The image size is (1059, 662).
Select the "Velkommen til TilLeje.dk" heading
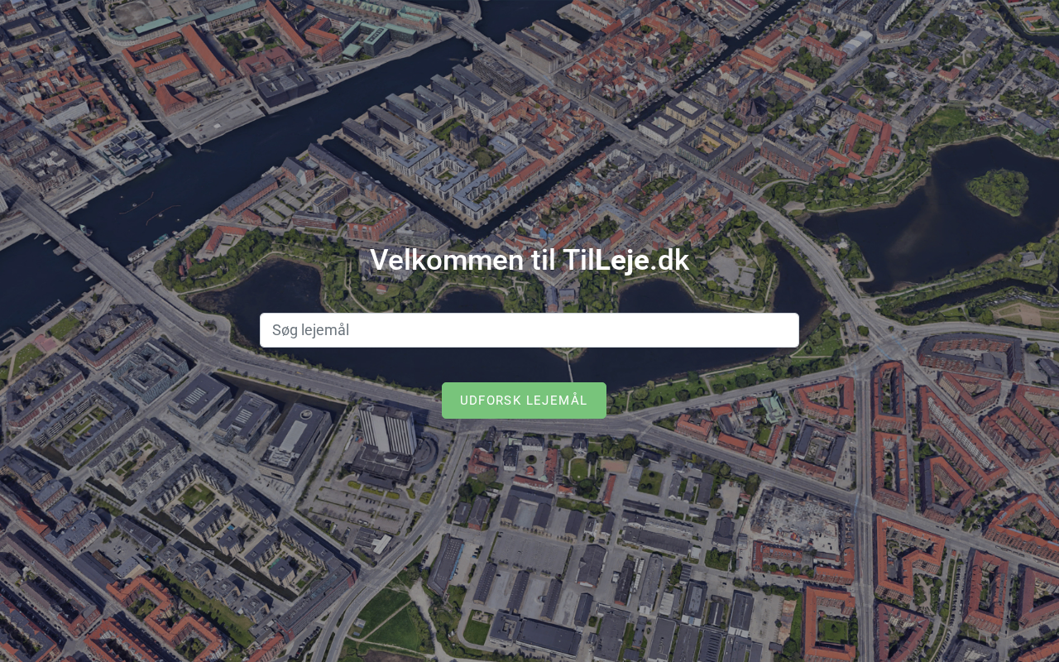[x=529, y=260]
